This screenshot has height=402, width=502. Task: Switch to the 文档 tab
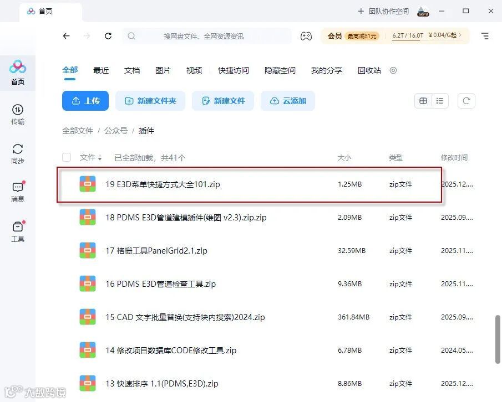[132, 70]
